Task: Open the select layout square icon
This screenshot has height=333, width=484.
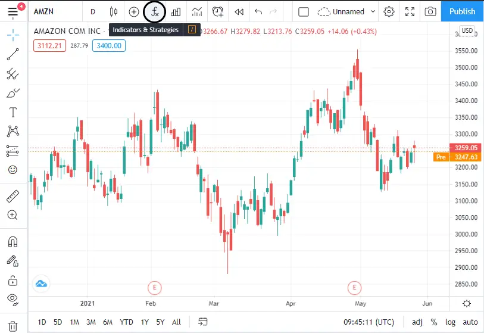Action: pyautogui.click(x=304, y=12)
